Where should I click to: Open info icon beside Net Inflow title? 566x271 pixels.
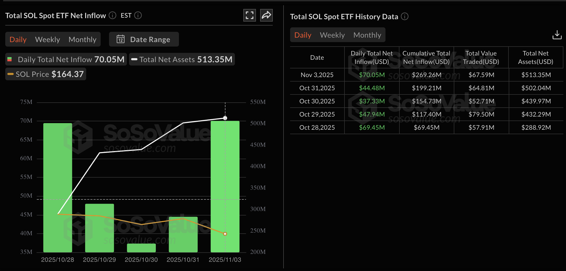[x=112, y=16]
